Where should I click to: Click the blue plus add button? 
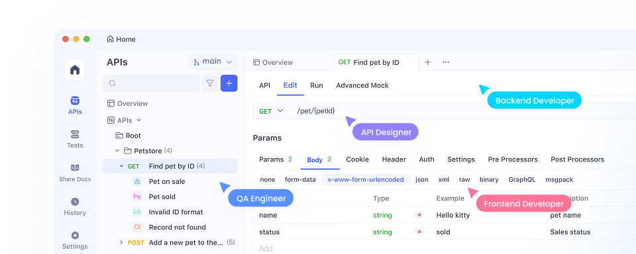229,83
